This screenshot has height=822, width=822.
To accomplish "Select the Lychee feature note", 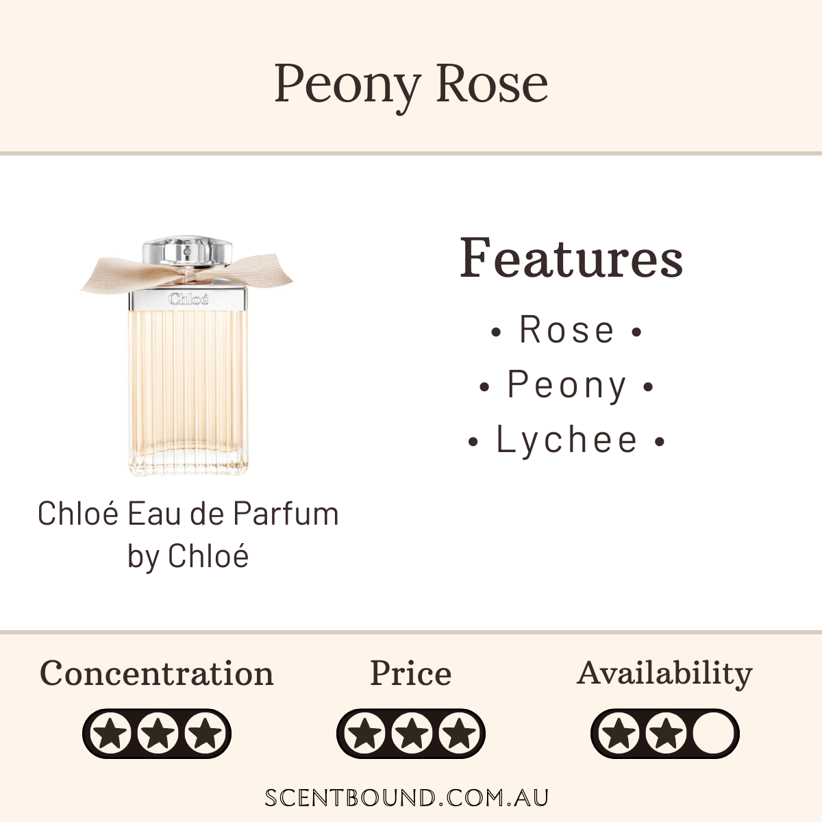I will click(566, 440).
